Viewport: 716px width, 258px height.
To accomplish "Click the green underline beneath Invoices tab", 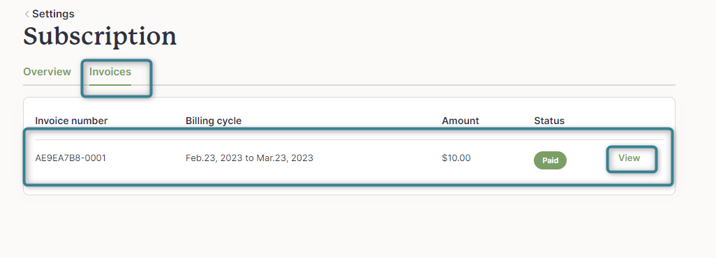I will point(110,84).
